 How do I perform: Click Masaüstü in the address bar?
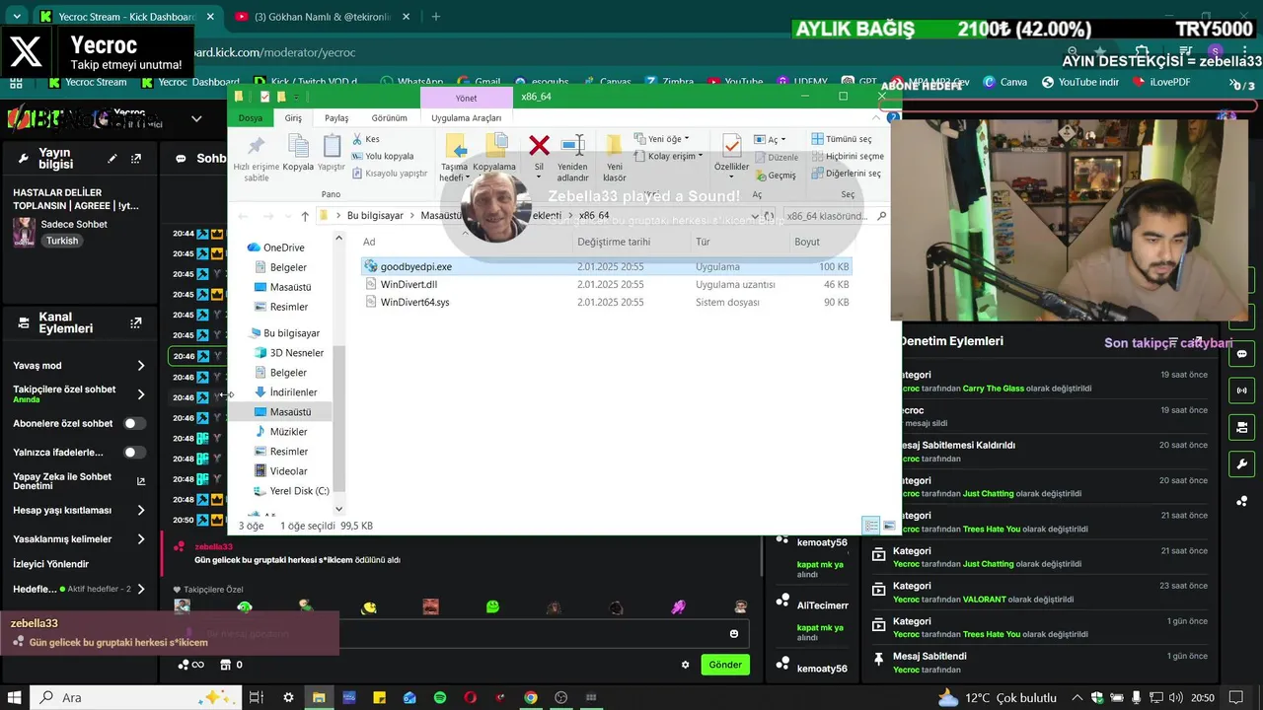tap(440, 216)
